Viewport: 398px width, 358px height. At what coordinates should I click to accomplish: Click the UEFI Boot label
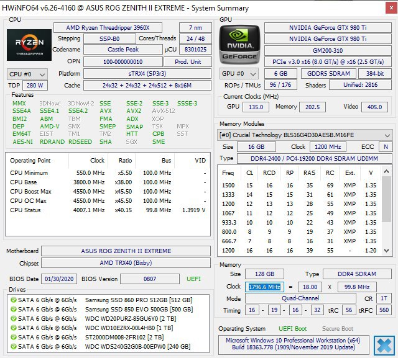click(x=293, y=329)
